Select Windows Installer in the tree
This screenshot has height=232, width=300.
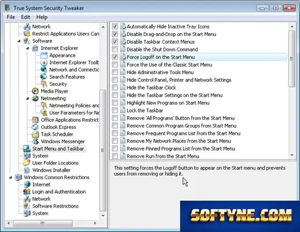click(x=52, y=170)
